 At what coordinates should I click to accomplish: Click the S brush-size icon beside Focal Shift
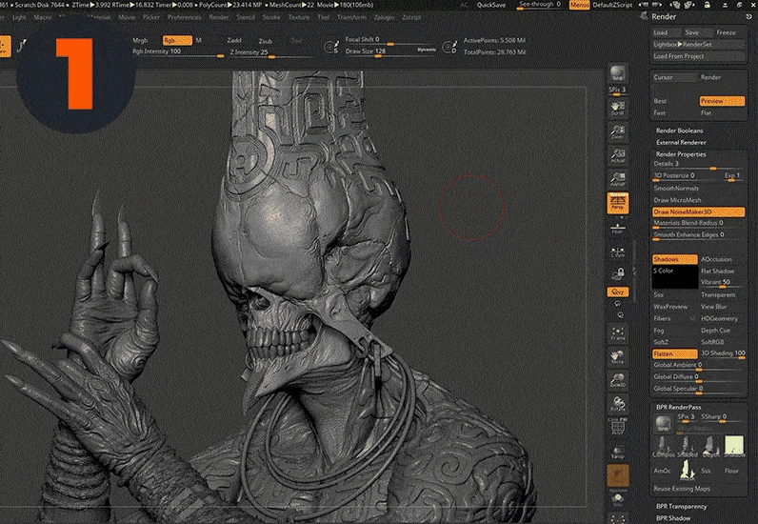click(331, 47)
